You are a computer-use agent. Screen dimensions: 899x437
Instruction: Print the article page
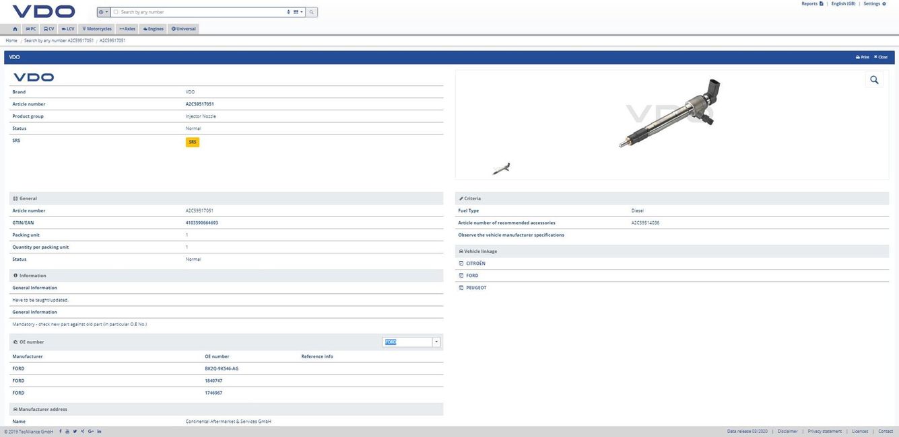pos(863,57)
